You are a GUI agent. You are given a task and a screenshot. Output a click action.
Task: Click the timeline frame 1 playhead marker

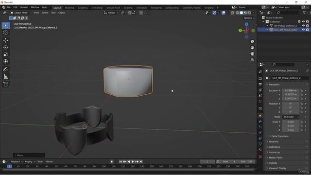[9, 166]
